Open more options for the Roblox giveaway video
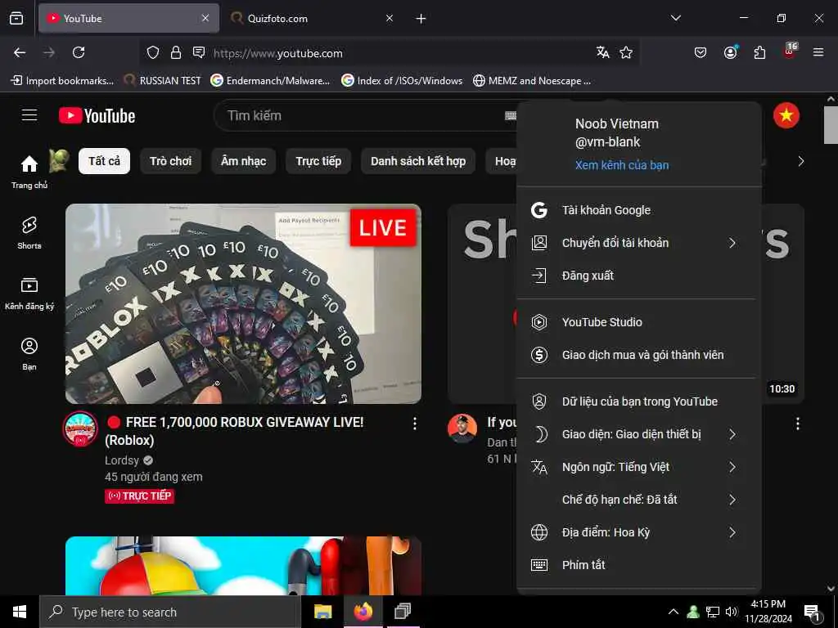 pyautogui.click(x=415, y=424)
